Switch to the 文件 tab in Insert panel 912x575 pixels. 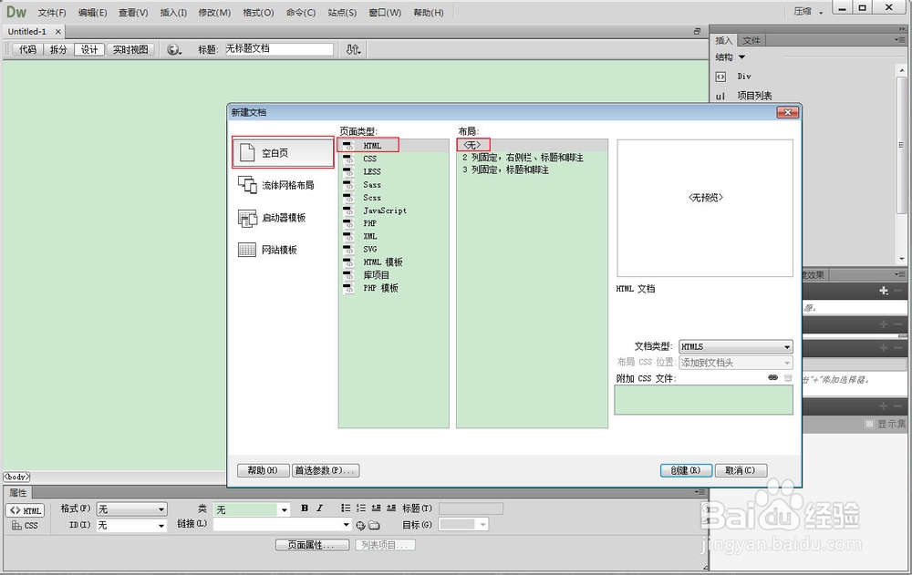751,39
